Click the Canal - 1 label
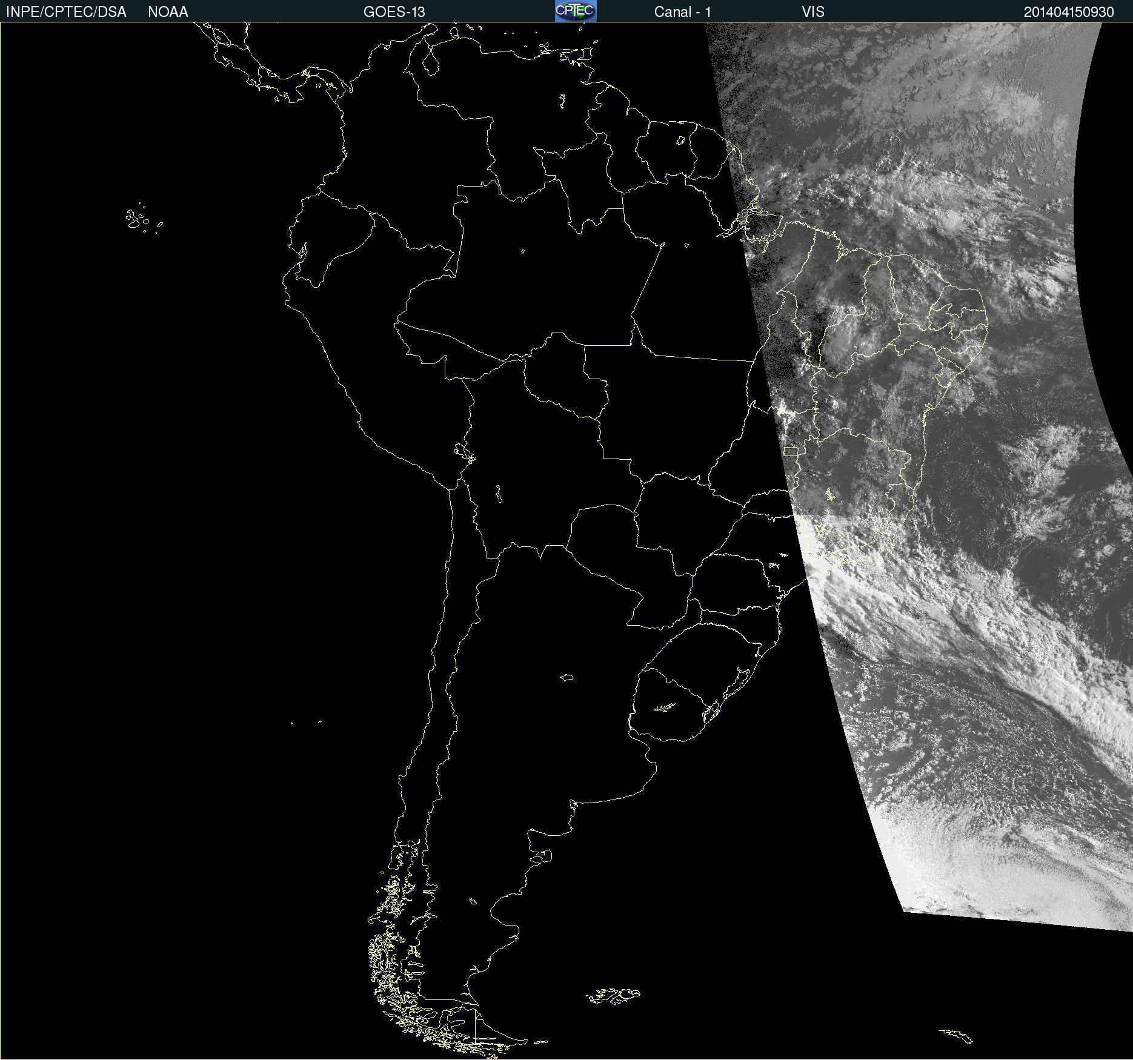The width and height of the screenshot is (1133, 1060). click(683, 12)
